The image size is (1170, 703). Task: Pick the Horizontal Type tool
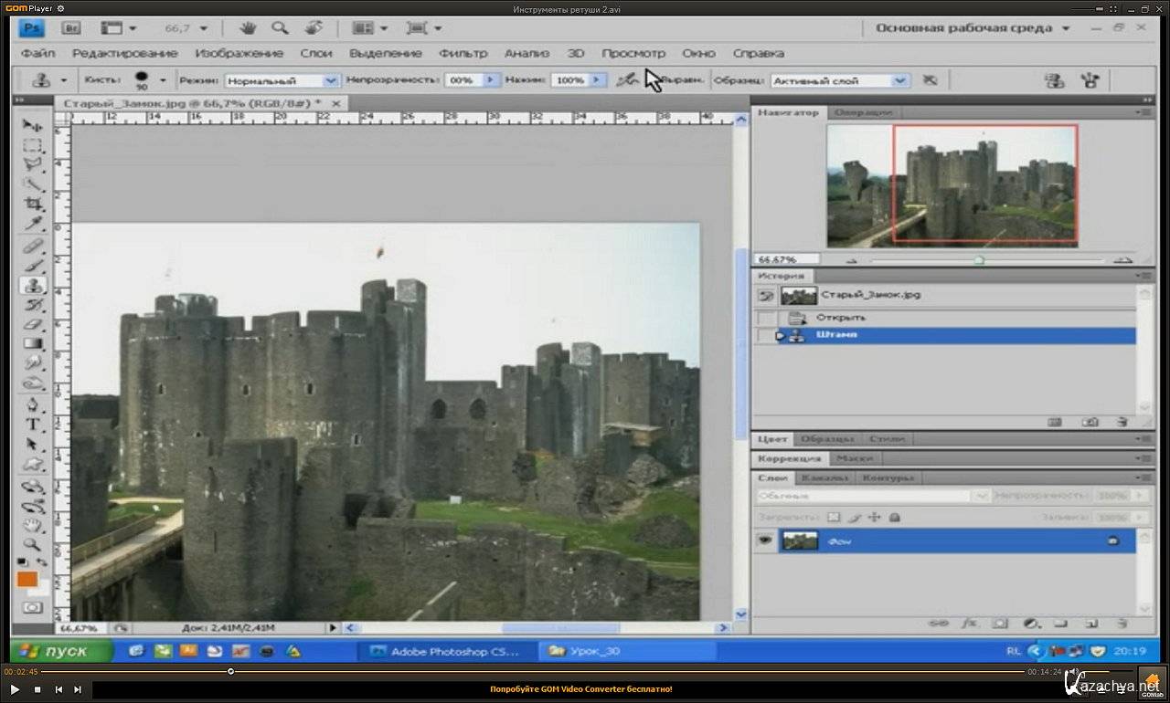33,425
